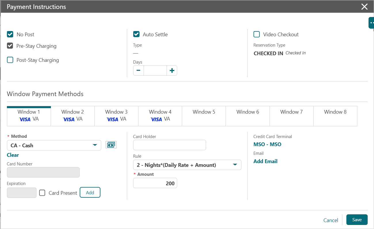Check the Card Present option
The width and height of the screenshot is (374, 229).
click(x=42, y=193)
